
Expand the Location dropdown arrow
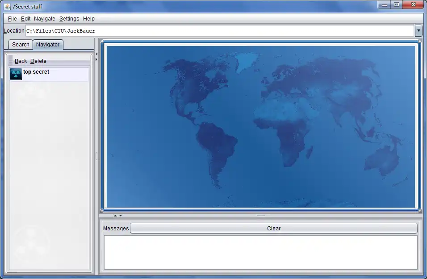[419, 31]
